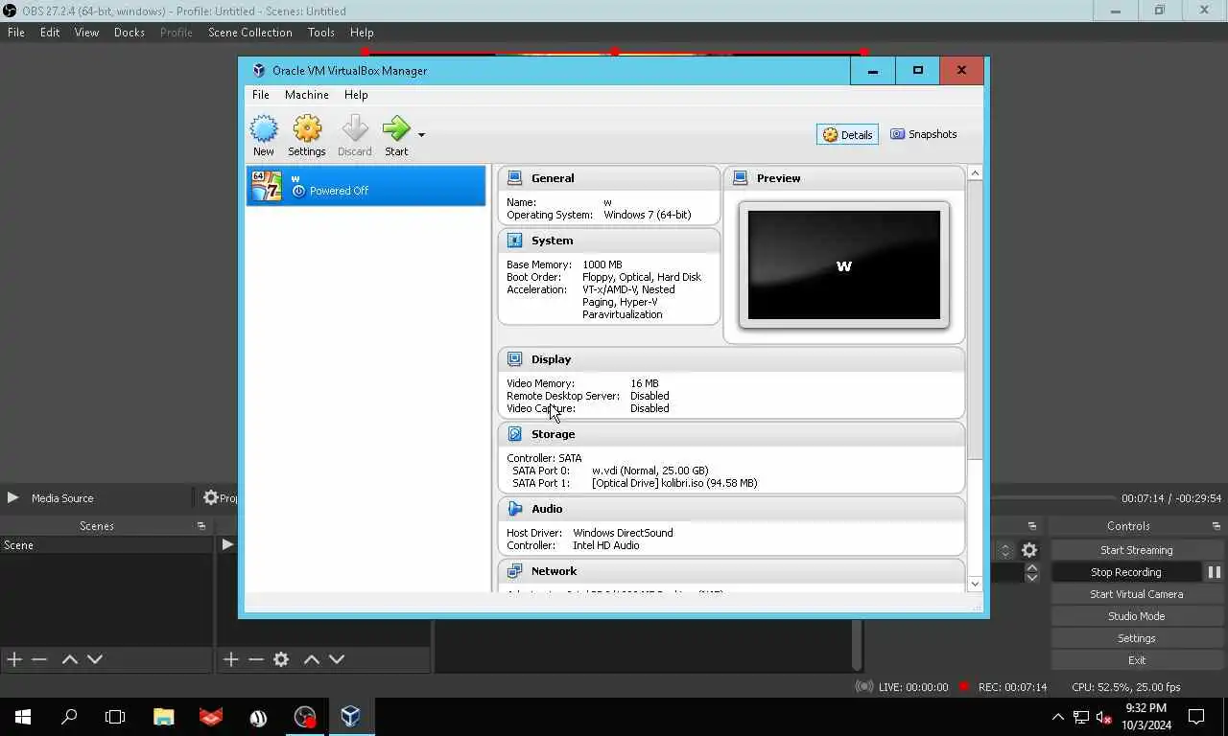Show hidden system tray icons

(1058, 717)
